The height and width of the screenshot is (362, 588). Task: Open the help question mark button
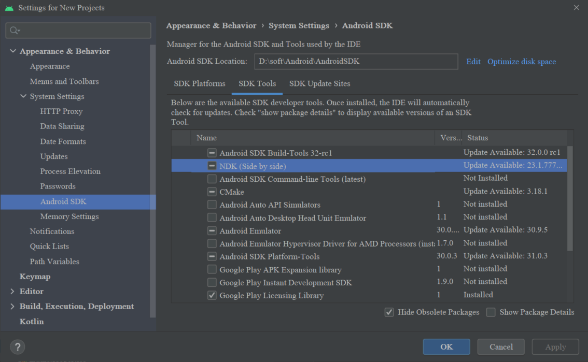(x=18, y=346)
